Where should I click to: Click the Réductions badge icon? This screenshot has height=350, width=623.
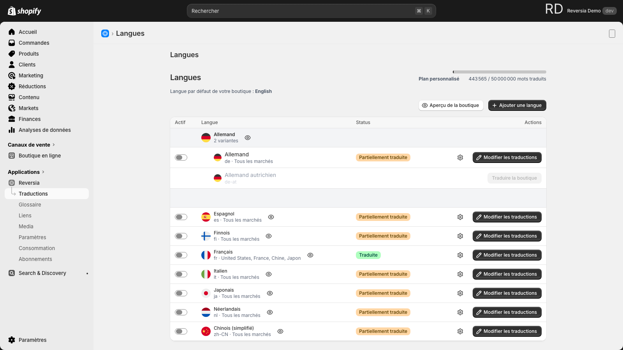click(x=12, y=86)
